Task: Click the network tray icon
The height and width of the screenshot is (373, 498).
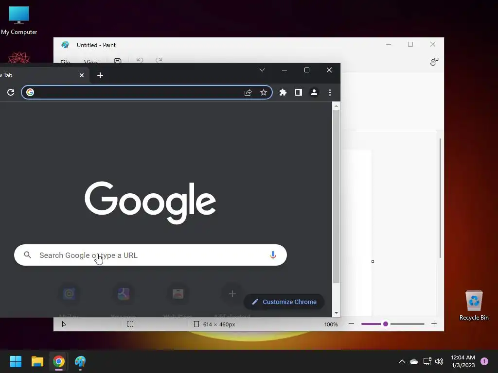Action: pos(427,361)
